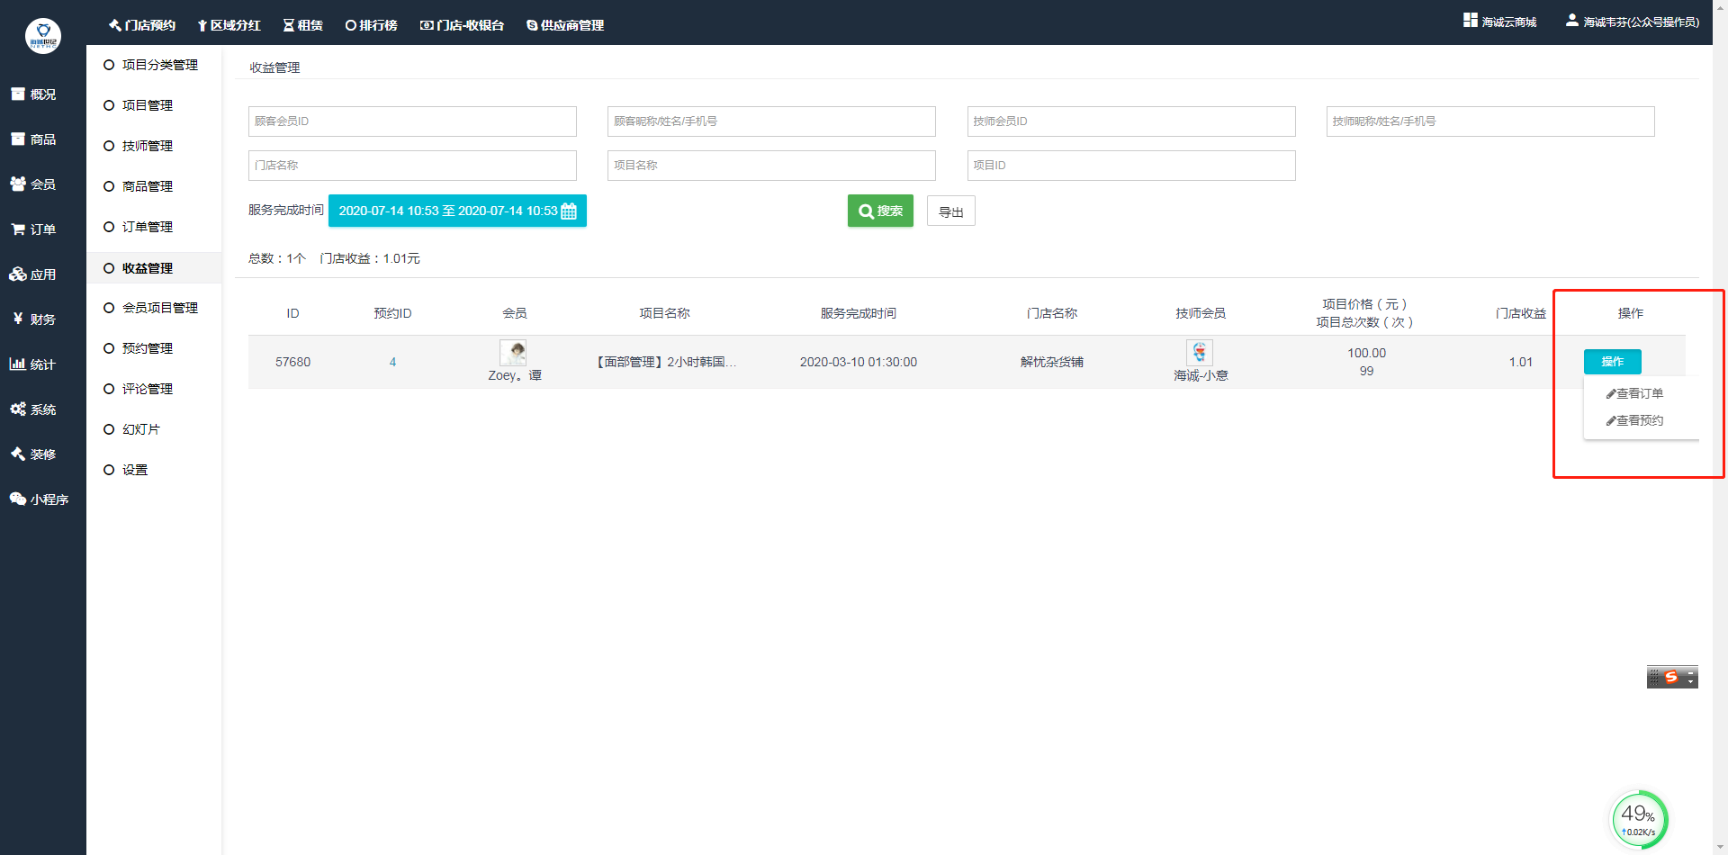Image resolution: width=1728 pixels, height=855 pixels.
Task: Focus the 顾客昵称/姓名/手机号 input field
Action: 771,121
